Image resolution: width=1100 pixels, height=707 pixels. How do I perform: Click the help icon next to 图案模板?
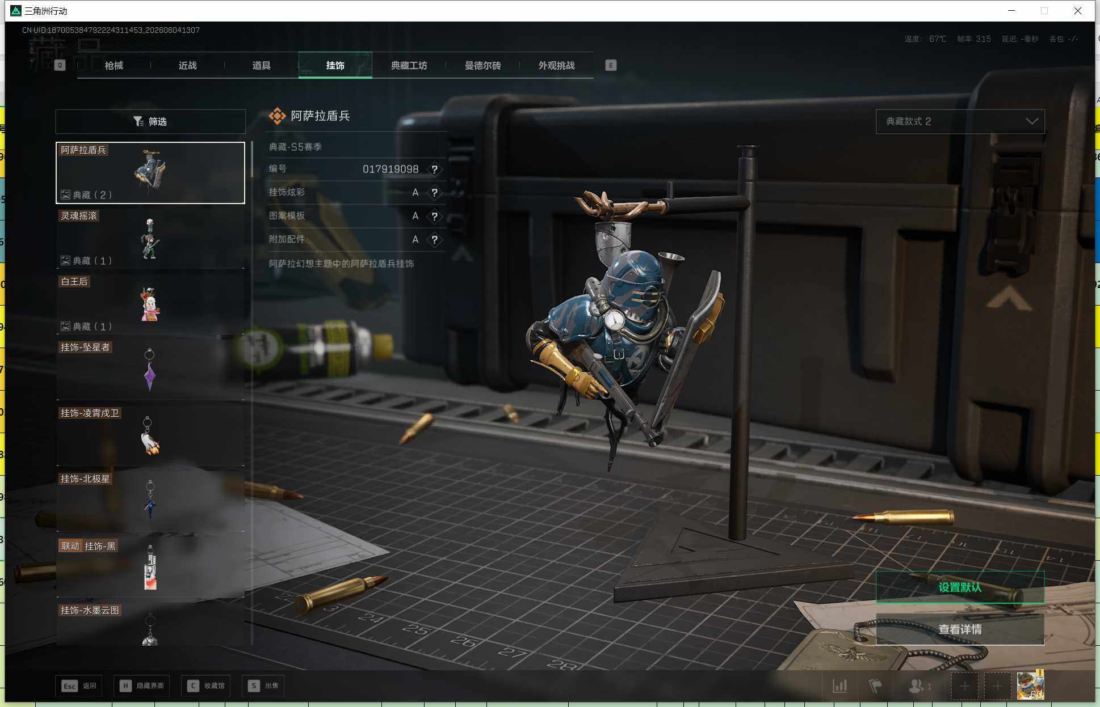pyautogui.click(x=434, y=216)
